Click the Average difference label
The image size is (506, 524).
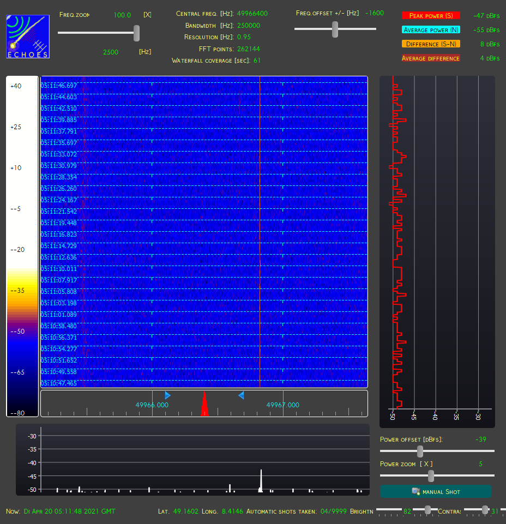click(431, 58)
